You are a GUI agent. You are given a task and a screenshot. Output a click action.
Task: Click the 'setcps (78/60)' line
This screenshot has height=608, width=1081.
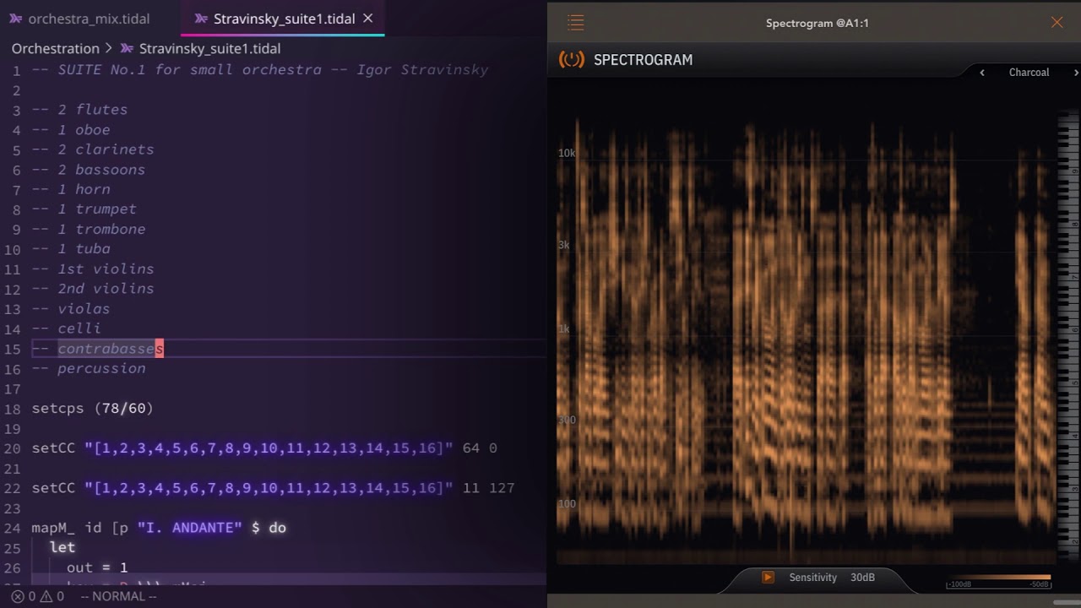click(x=93, y=409)
